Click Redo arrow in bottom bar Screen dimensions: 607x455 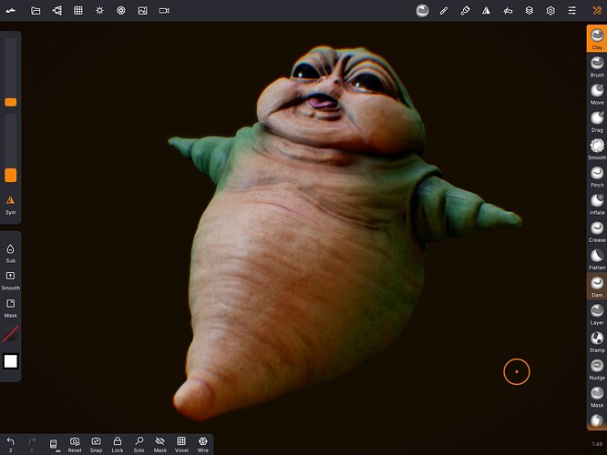32,444
